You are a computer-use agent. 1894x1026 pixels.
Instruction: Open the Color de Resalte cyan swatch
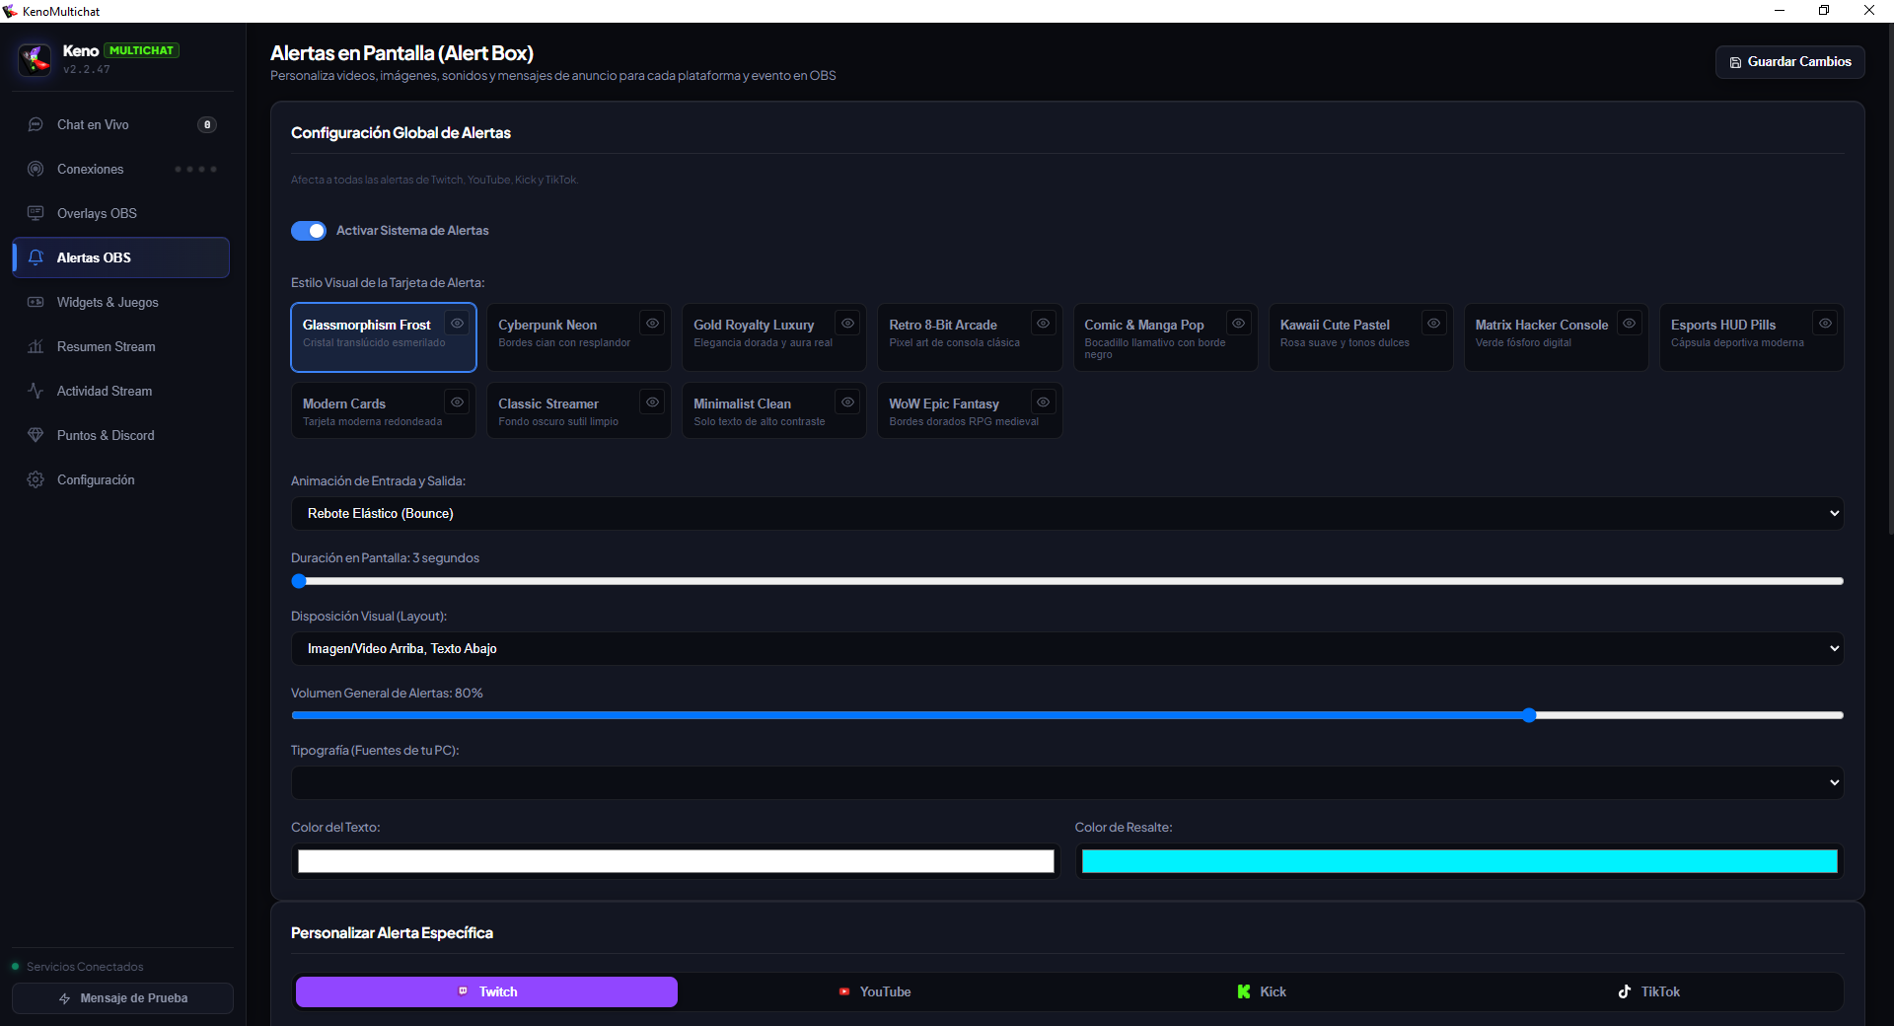1459,861
